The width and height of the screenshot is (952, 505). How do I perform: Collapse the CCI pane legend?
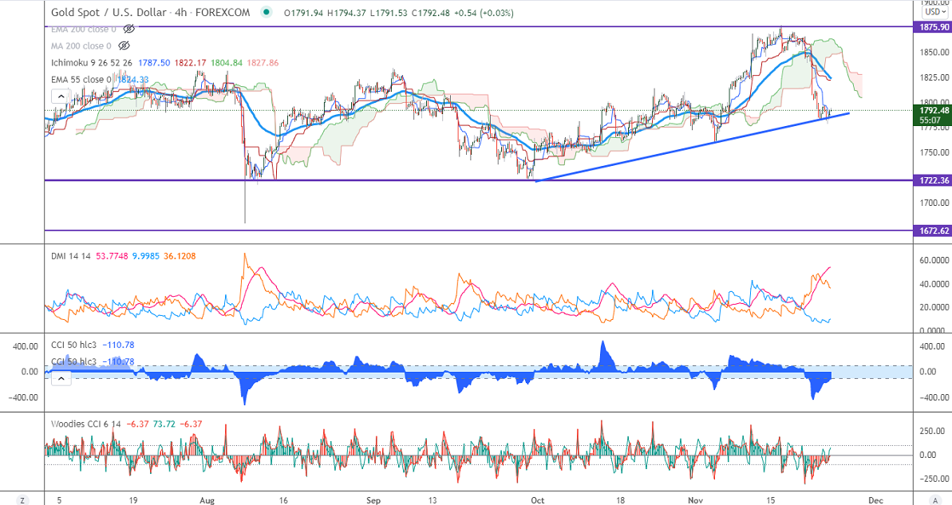click(61, 379)
